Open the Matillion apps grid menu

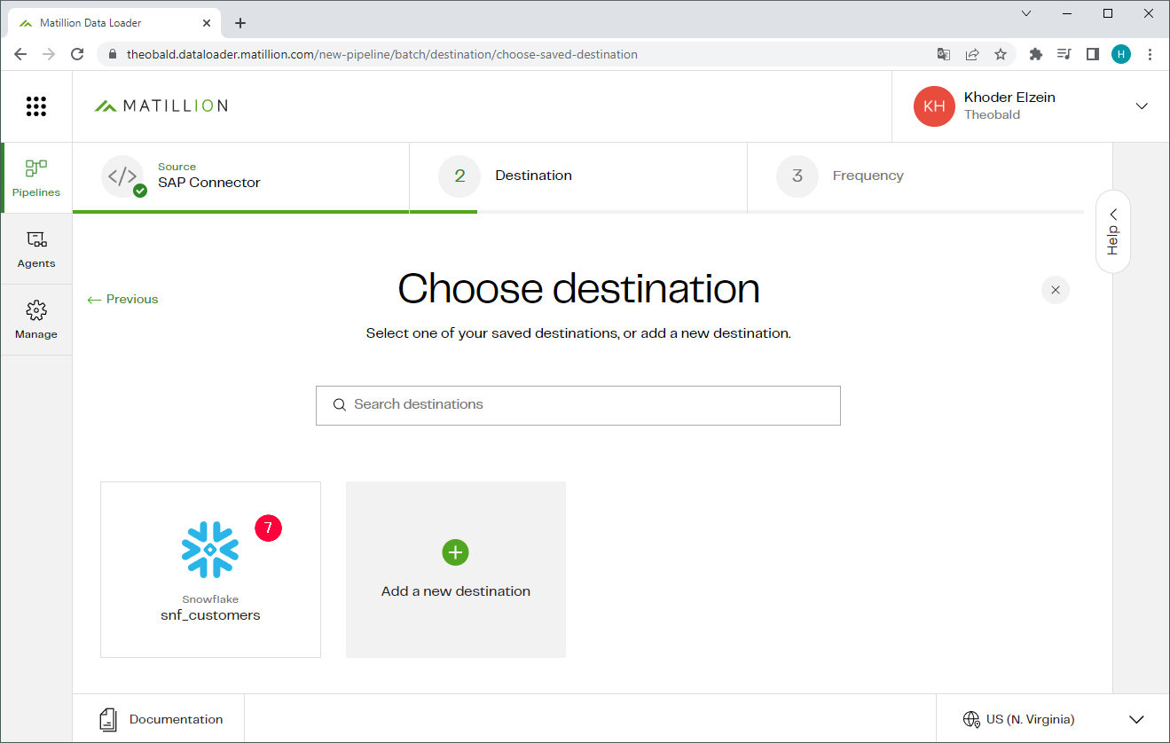click(x=35, y=106)
